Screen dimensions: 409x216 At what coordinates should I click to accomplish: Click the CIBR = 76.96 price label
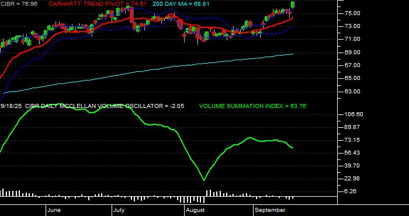coord(19,4)
